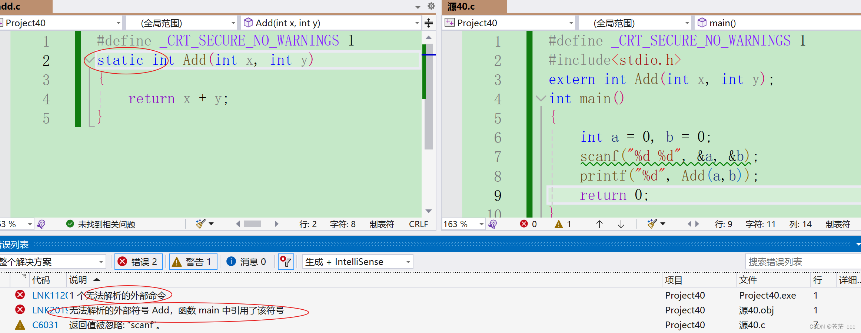Open the tab list dropdown arrow beside gear

click(418, 7)
